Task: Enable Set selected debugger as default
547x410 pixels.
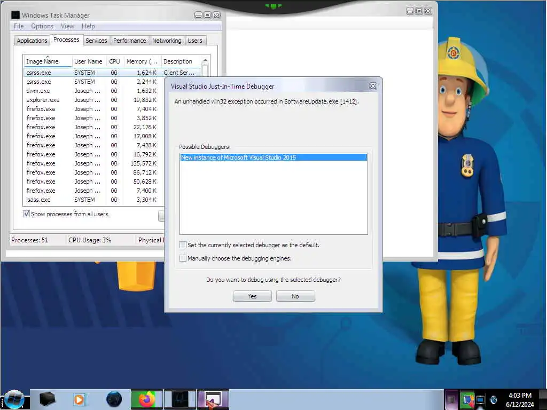Action: pyautogui.click(x=183, y=245)
